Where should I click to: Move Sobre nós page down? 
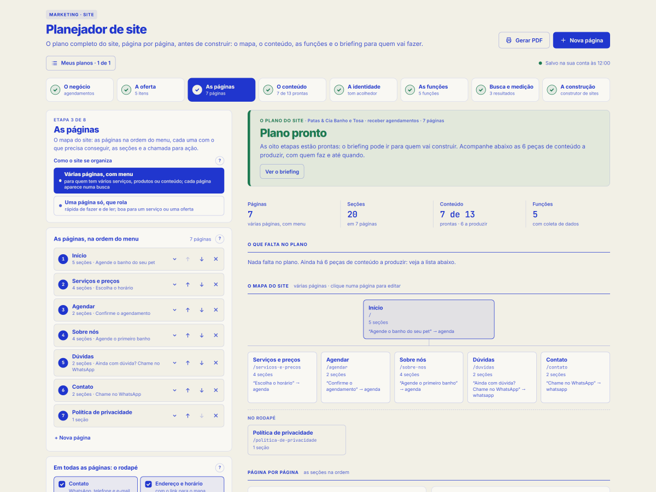coord(202,335)
